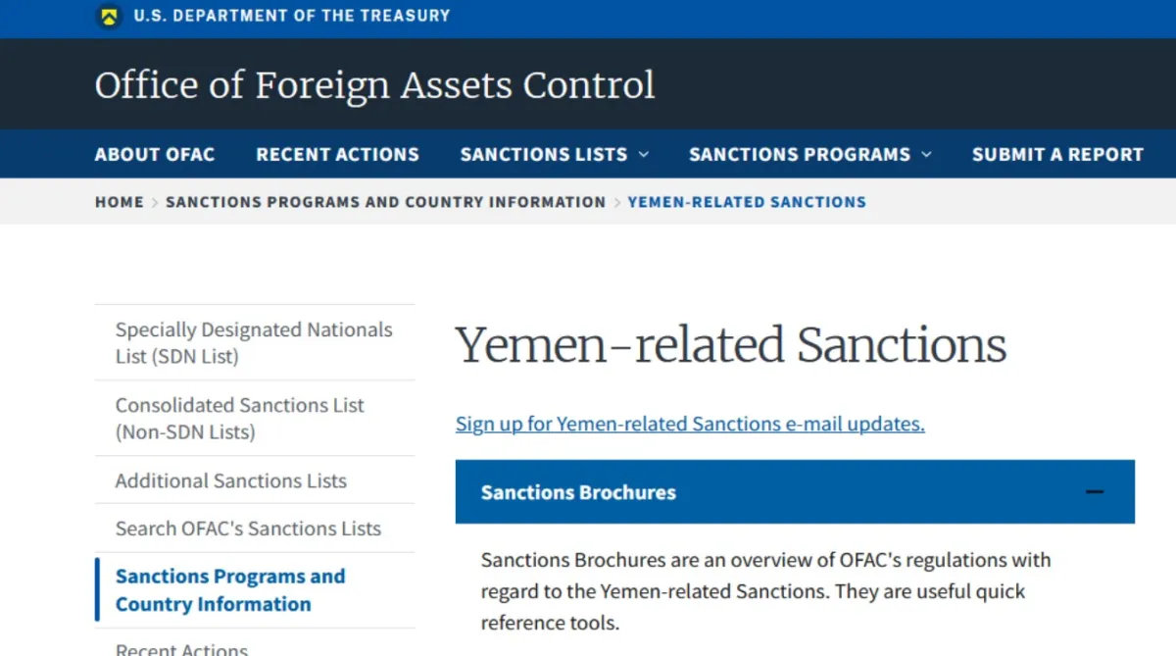Collapse the Sanctions Brochures accordion header

(578, 492)
